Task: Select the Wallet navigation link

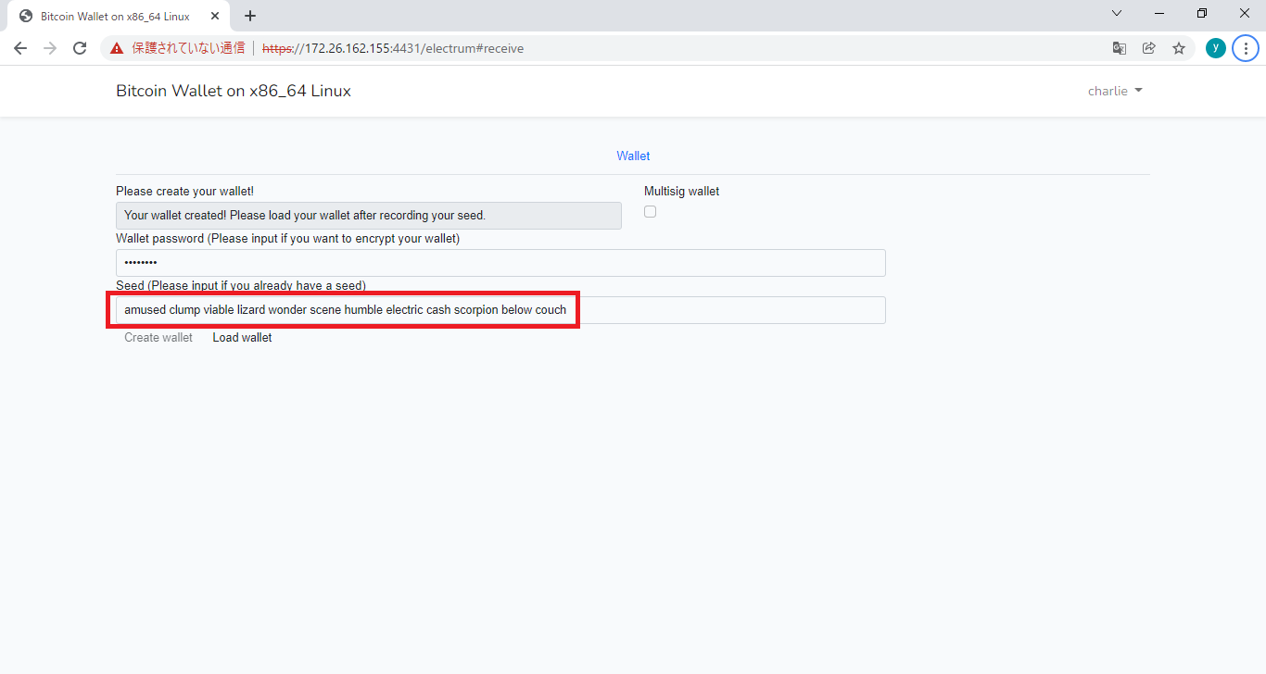Action: 633,156
